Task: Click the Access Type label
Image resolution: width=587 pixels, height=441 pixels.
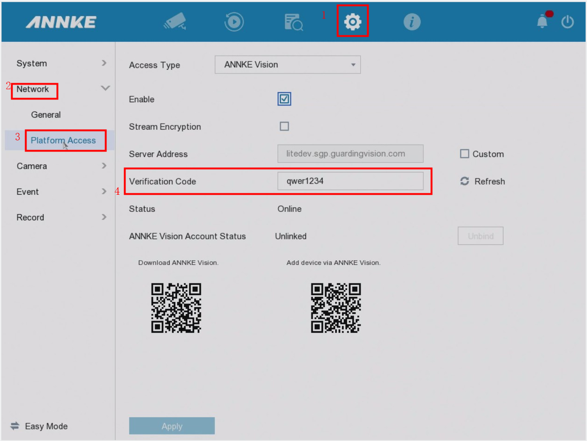Action: pyautogui.click(x=154, y=65)
